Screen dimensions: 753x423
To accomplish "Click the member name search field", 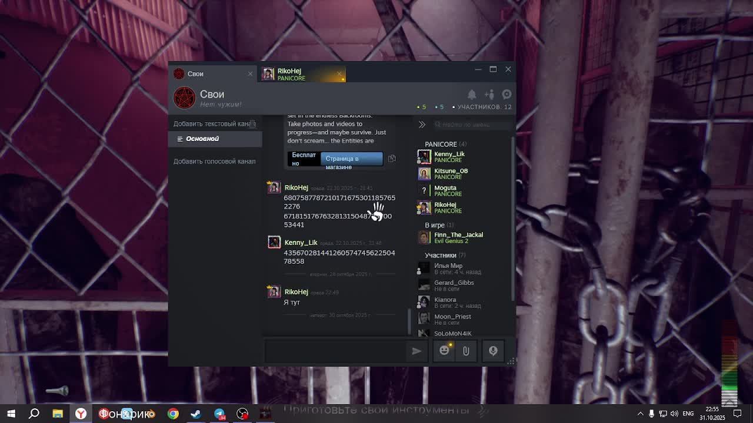I will click(x=471, y=125).
